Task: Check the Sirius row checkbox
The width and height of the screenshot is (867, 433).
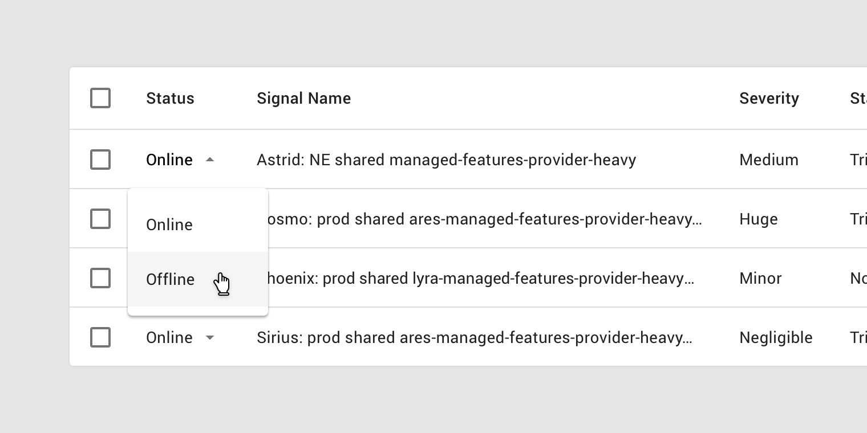Action: coord(100,337)
